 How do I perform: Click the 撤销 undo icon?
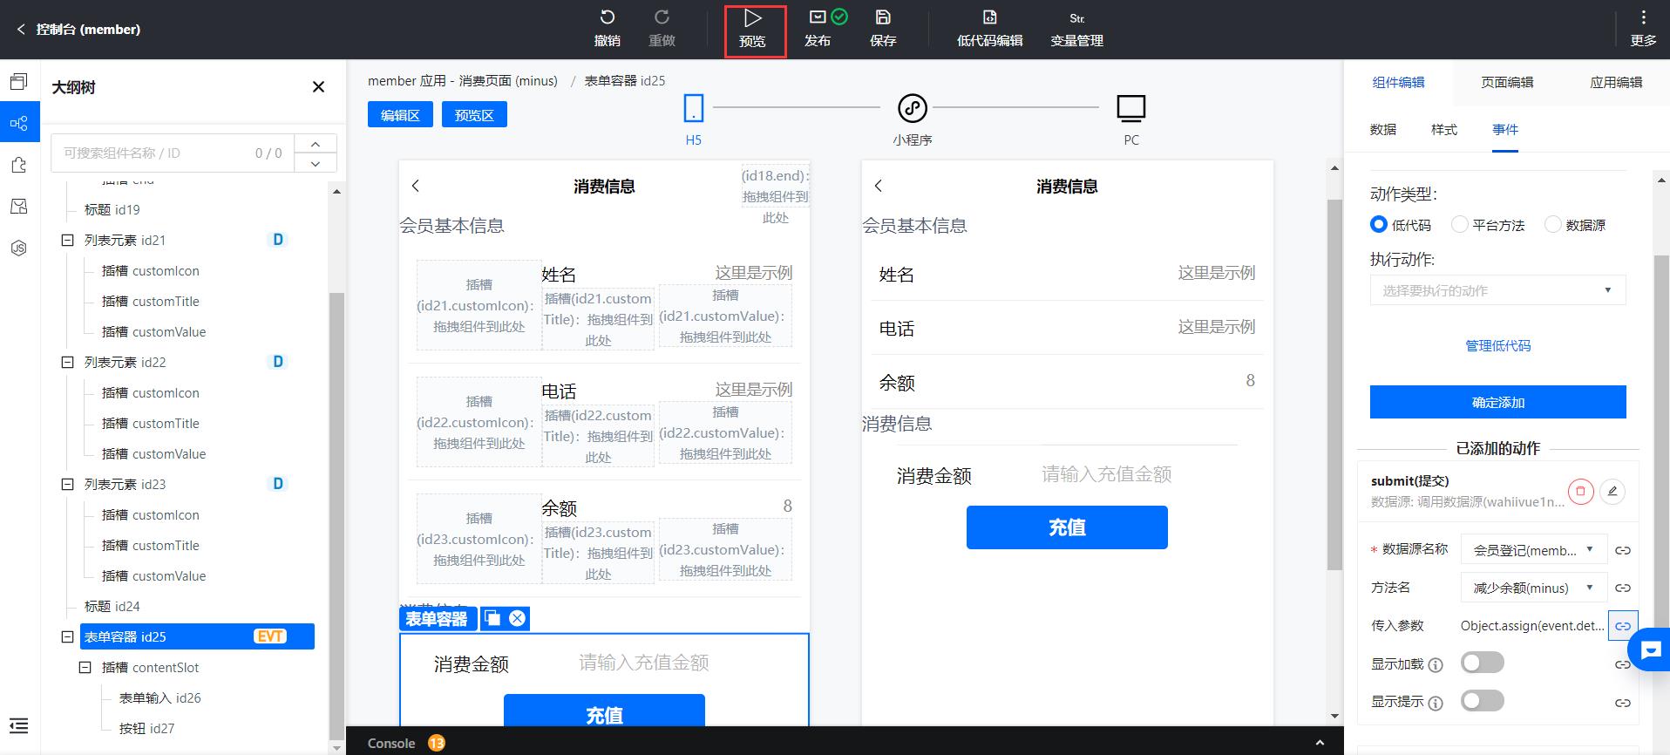pos(608,17)
